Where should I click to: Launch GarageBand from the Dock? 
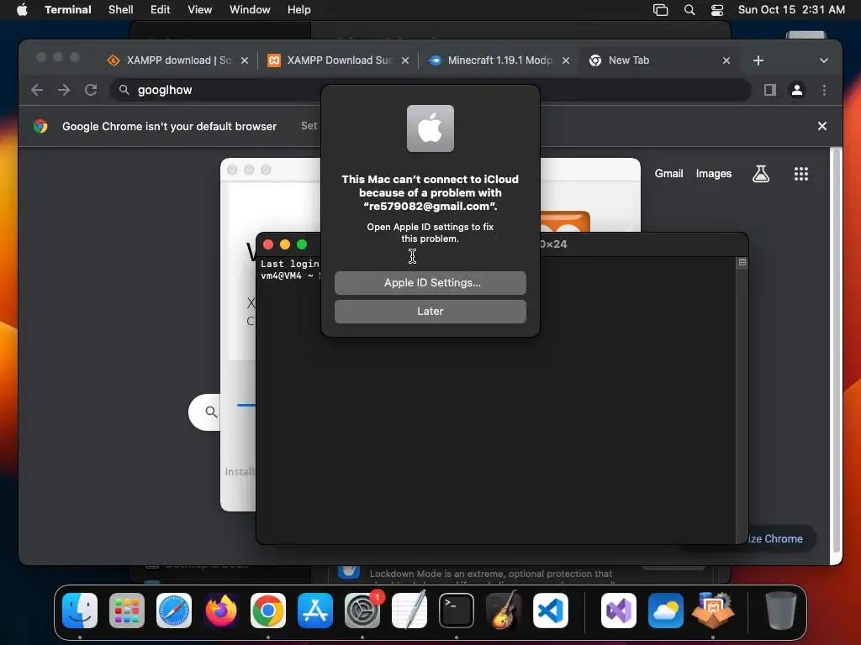pyautogui.click(x=504, y=611)
